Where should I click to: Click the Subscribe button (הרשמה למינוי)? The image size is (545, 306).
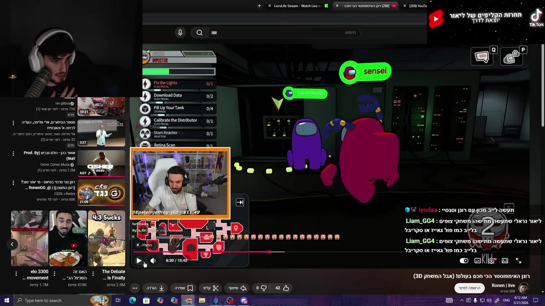[x=470, y=288]
